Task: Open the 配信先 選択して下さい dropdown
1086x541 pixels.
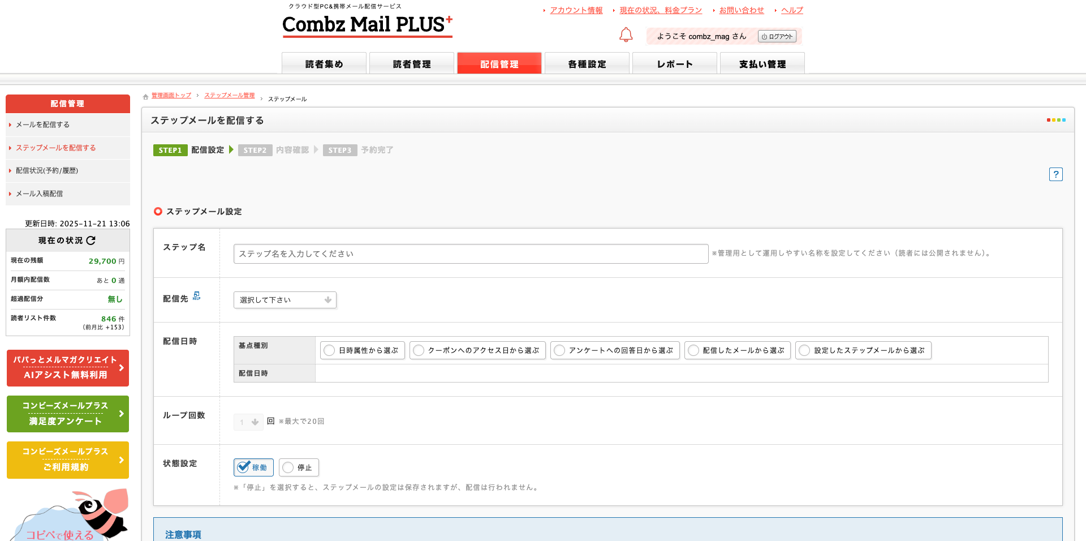Action: coord(285,300)
